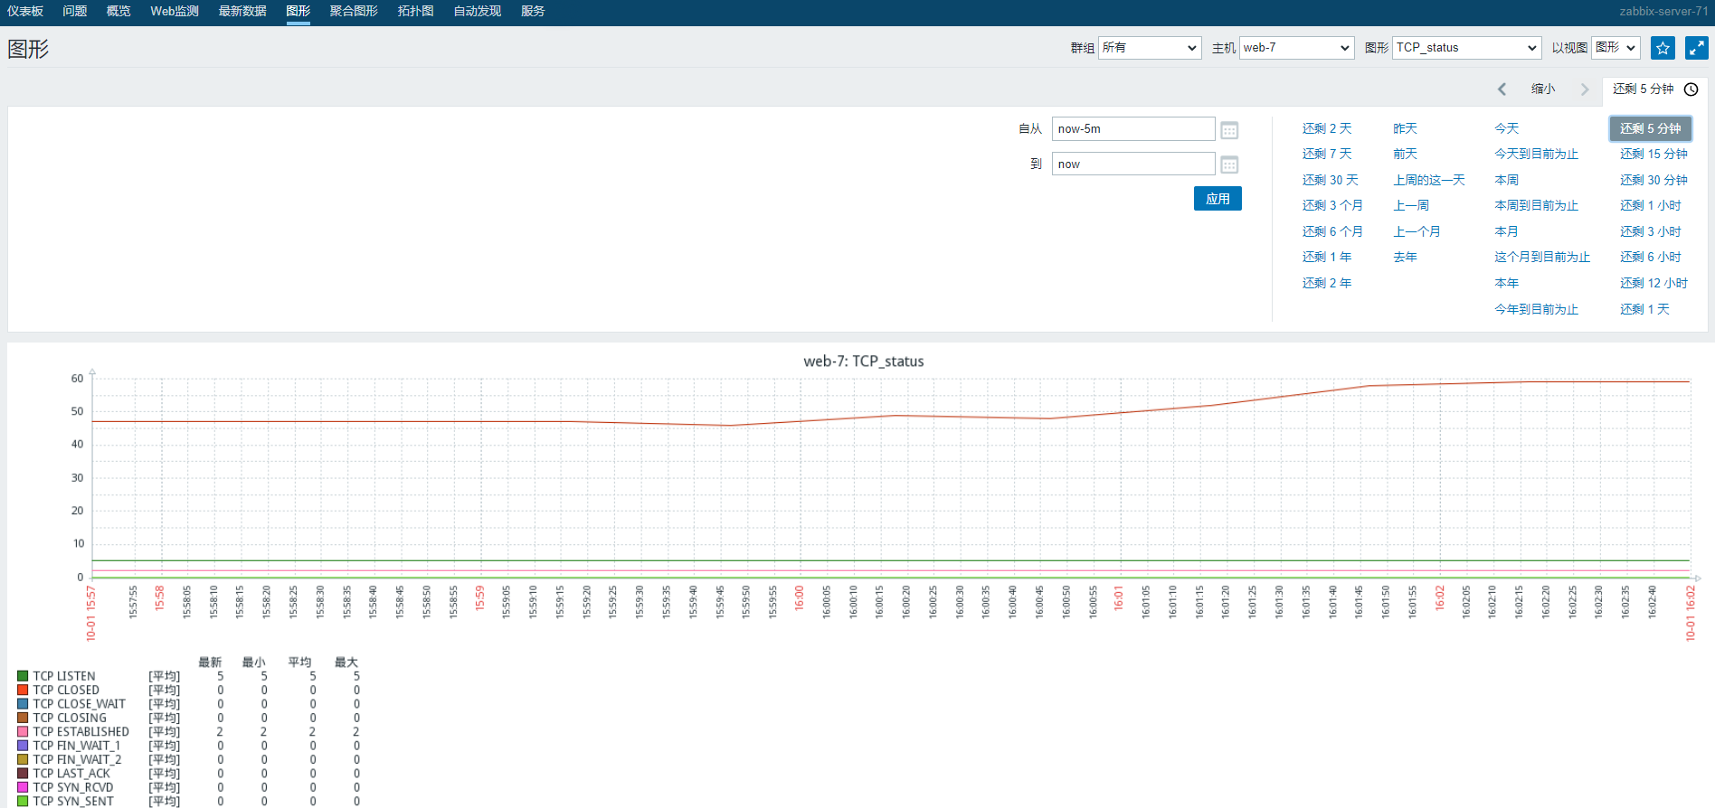Choose 还剩 30 天 time range
The width and height of the screenshot is (1715, 808).
coord(1331,181)
